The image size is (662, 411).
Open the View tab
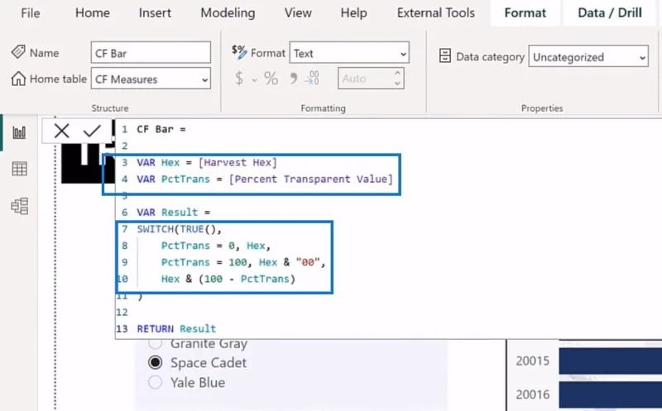point(298,13)
